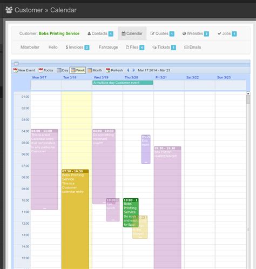Open the Fahrzeuge tab
Image resolution: width=256 pixels, height=269 pixels.
tap(109, 47)
